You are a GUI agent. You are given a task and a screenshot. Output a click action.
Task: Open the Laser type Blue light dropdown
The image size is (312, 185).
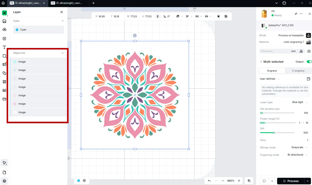coord(300,102)
